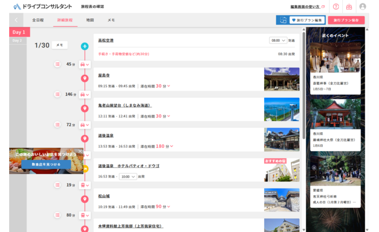Expand the car transport dropdown at 45分

click(x=85, y=65)
